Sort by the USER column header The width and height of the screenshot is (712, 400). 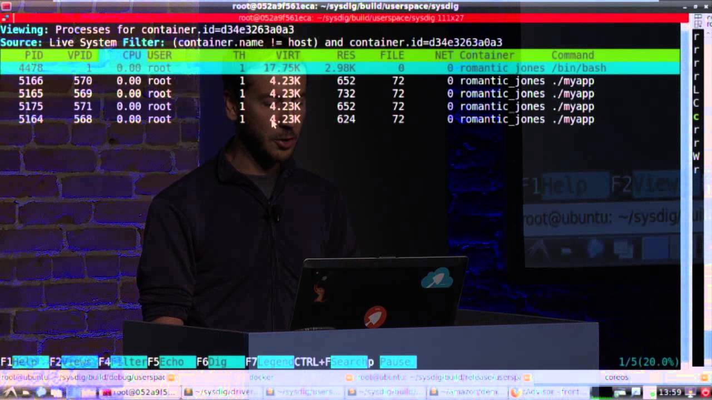tap(159, 55)
